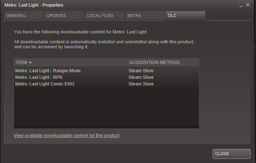Click Steam Store in the RPK row
Screen dimensions: 256x163
[141, 77]
